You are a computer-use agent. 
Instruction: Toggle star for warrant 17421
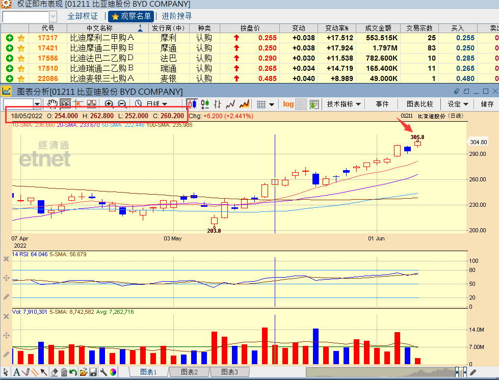[x=21, y=48]
